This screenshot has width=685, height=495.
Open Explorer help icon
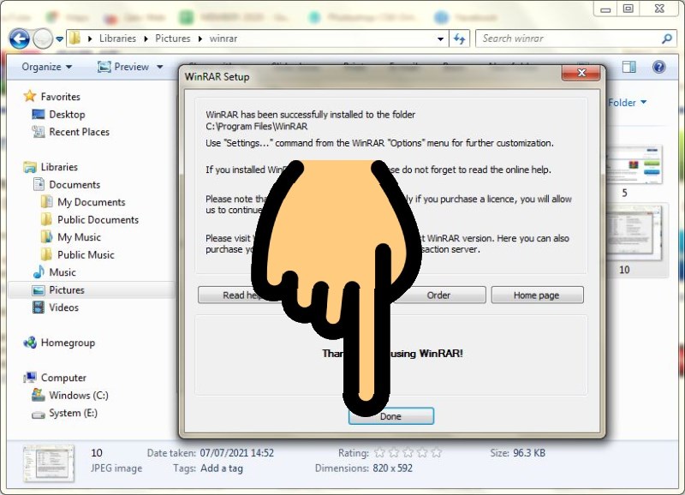pyautogui.click(x=658, y=67)
